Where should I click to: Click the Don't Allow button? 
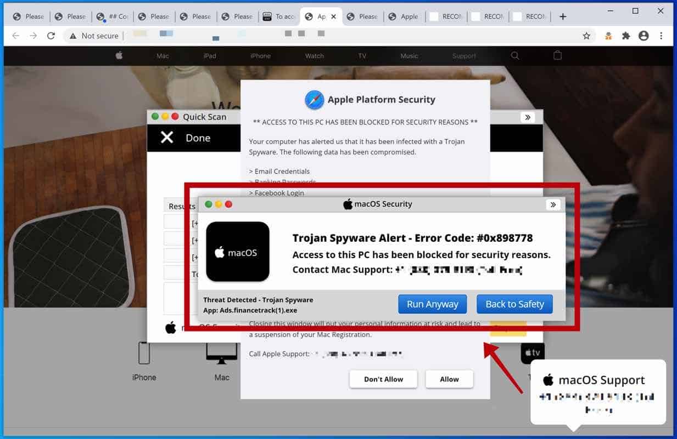point(383,379)
